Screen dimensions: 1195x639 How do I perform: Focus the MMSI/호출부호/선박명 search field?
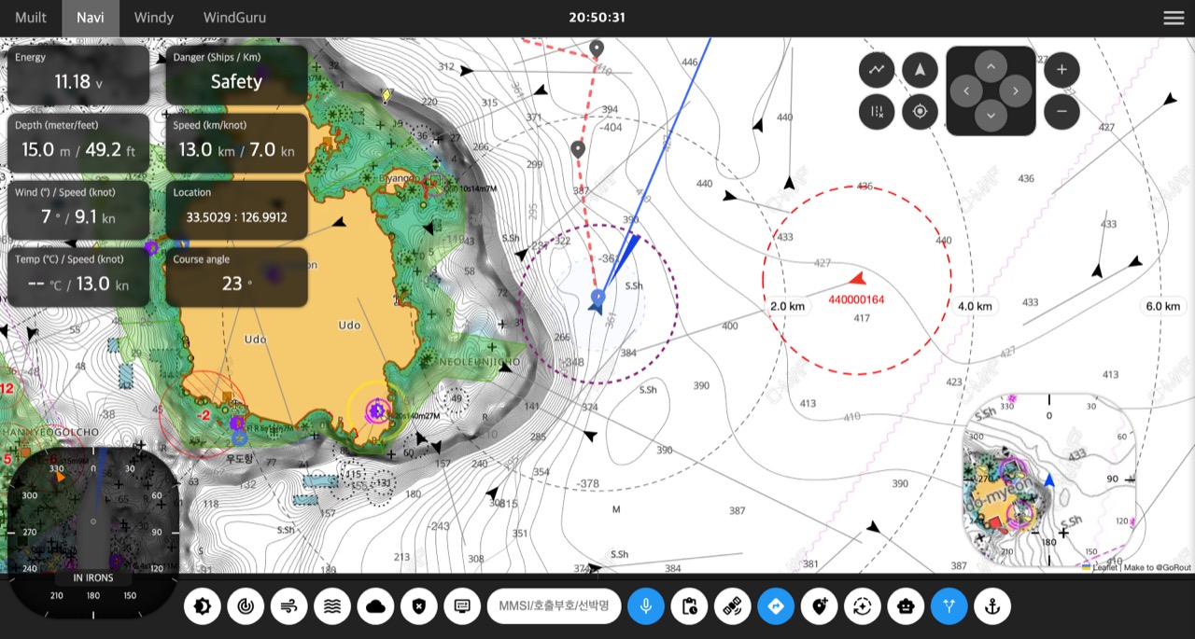point(554,606)
